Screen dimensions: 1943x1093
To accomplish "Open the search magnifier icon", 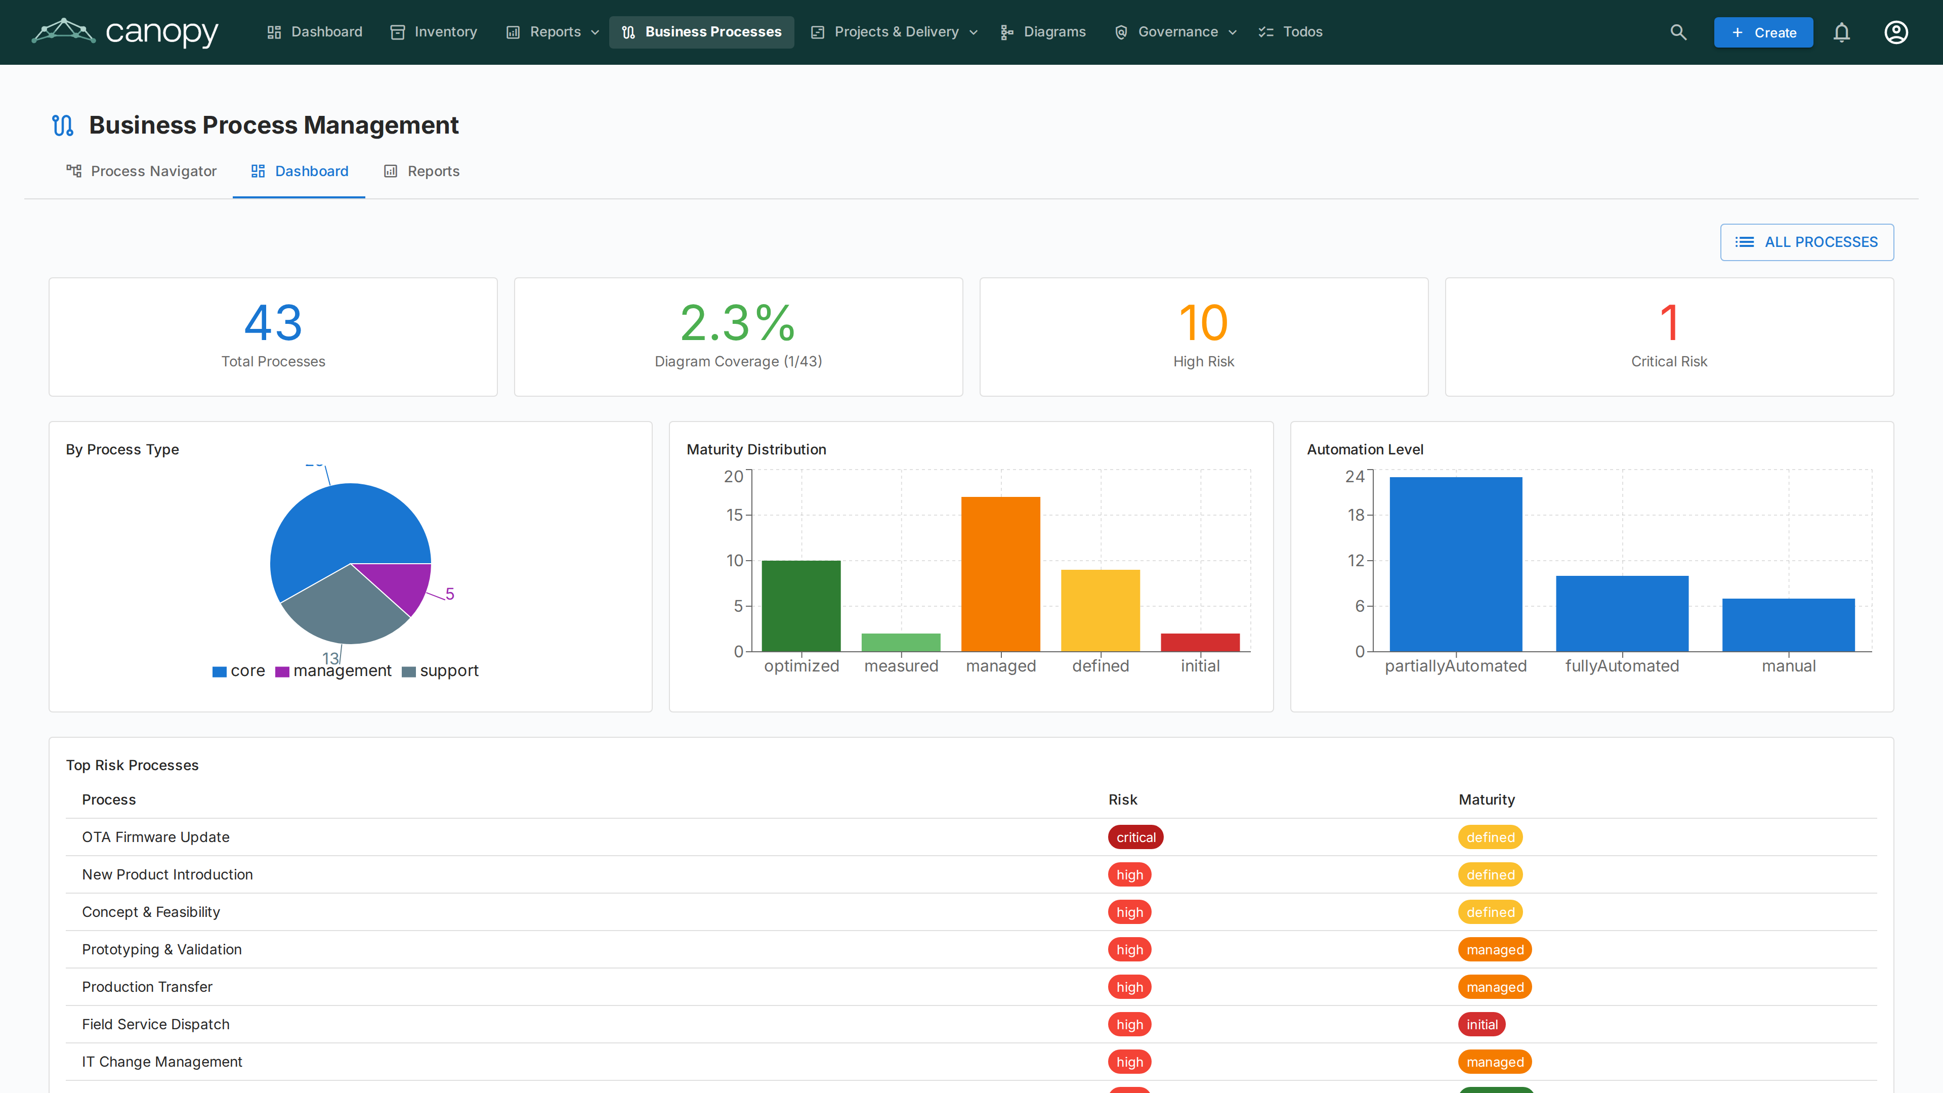I will (1678, 32).
